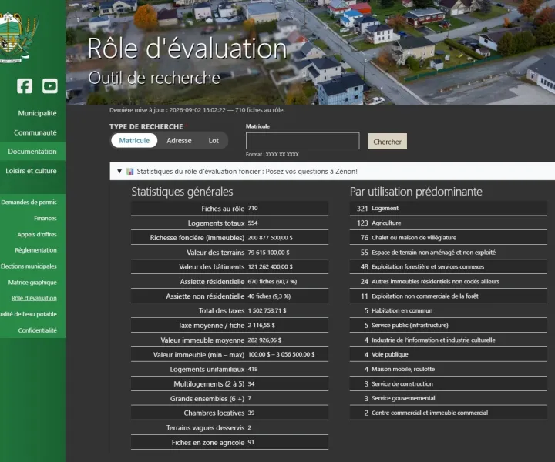Open the Communauté menu

[x=35, y=132]
